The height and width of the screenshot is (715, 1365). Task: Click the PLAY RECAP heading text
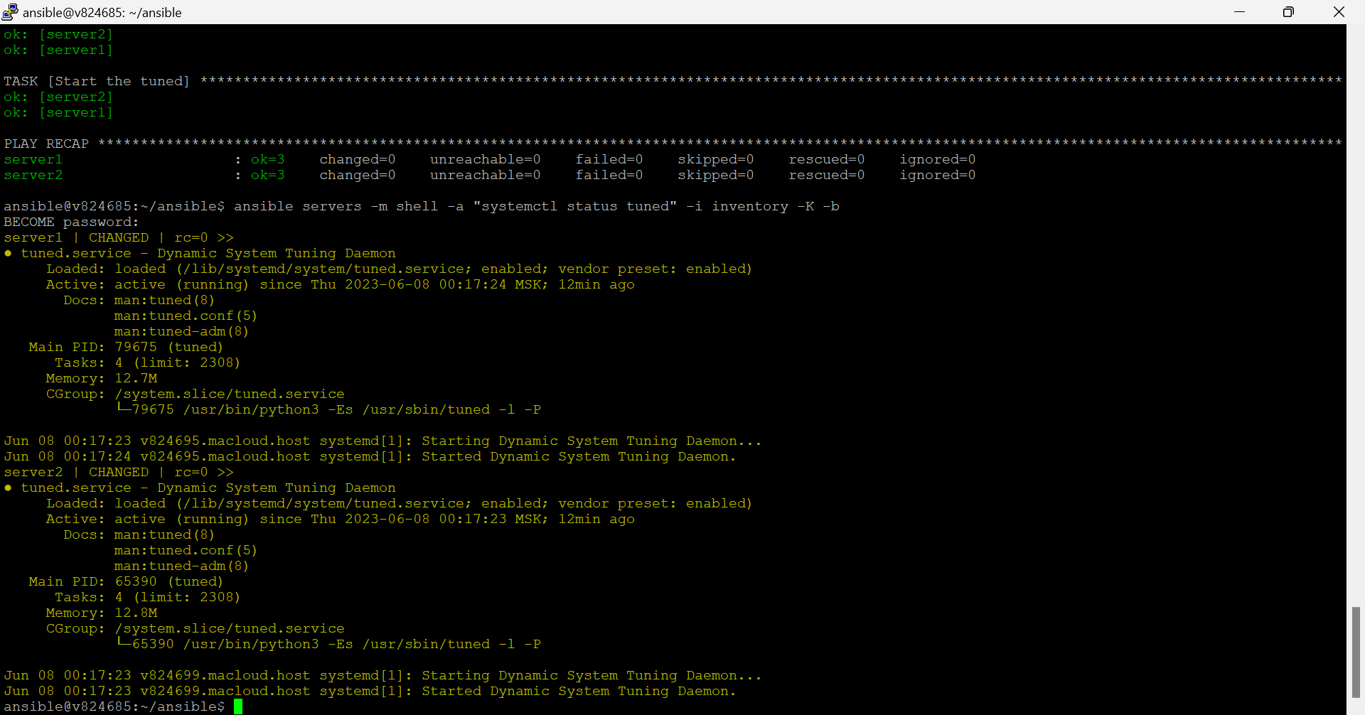46,143
